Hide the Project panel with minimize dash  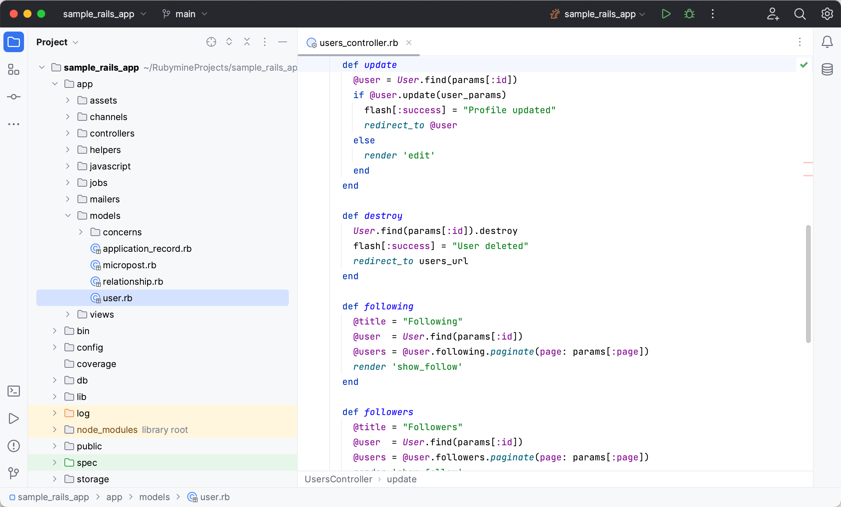[283, 42]
